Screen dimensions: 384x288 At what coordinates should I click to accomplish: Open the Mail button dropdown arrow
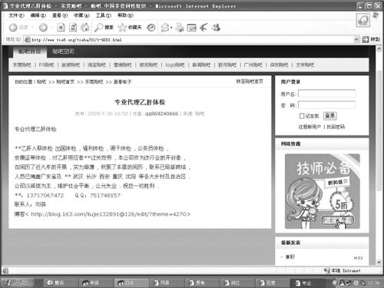pos(171,28)
